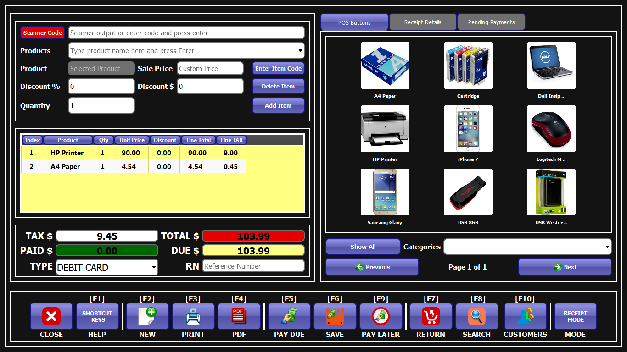Process a Return using the cart icon
This screenshot has height=352, width=627.
point(431,316)
